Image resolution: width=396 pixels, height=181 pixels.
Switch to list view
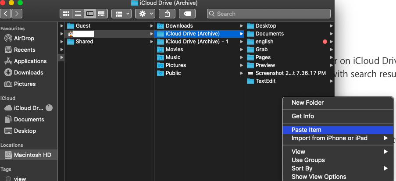[x=78, y=14]
